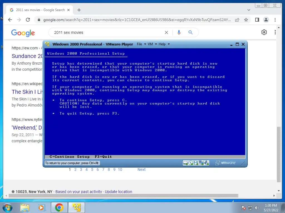This screenshot has height=213, width=285.
Task: Open Windows Explorer from the taskbar
Action: (25, 207)
